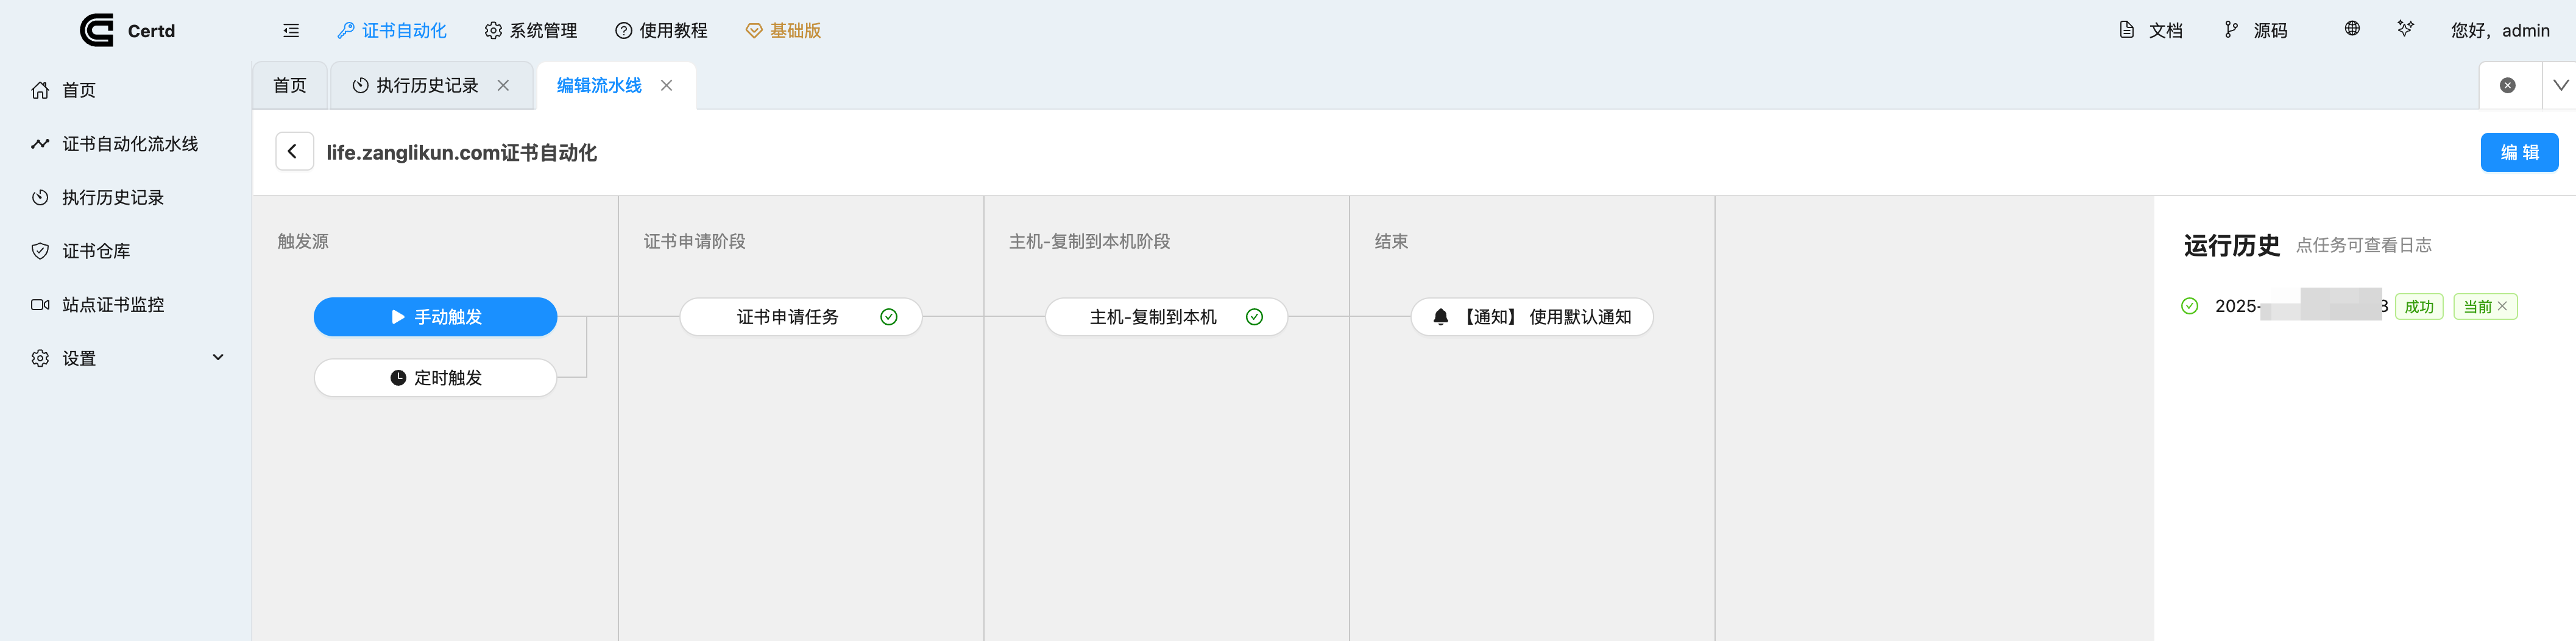Open the tabs dropdown arrow at far right
This screenshot has width=2576, height=641.
click(2560, 86)
